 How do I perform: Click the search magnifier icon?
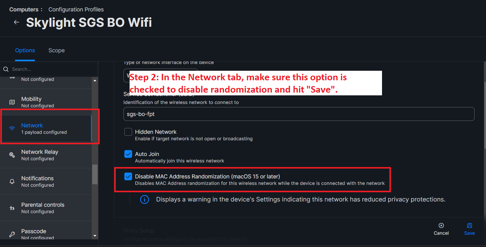tap(6, 69)
